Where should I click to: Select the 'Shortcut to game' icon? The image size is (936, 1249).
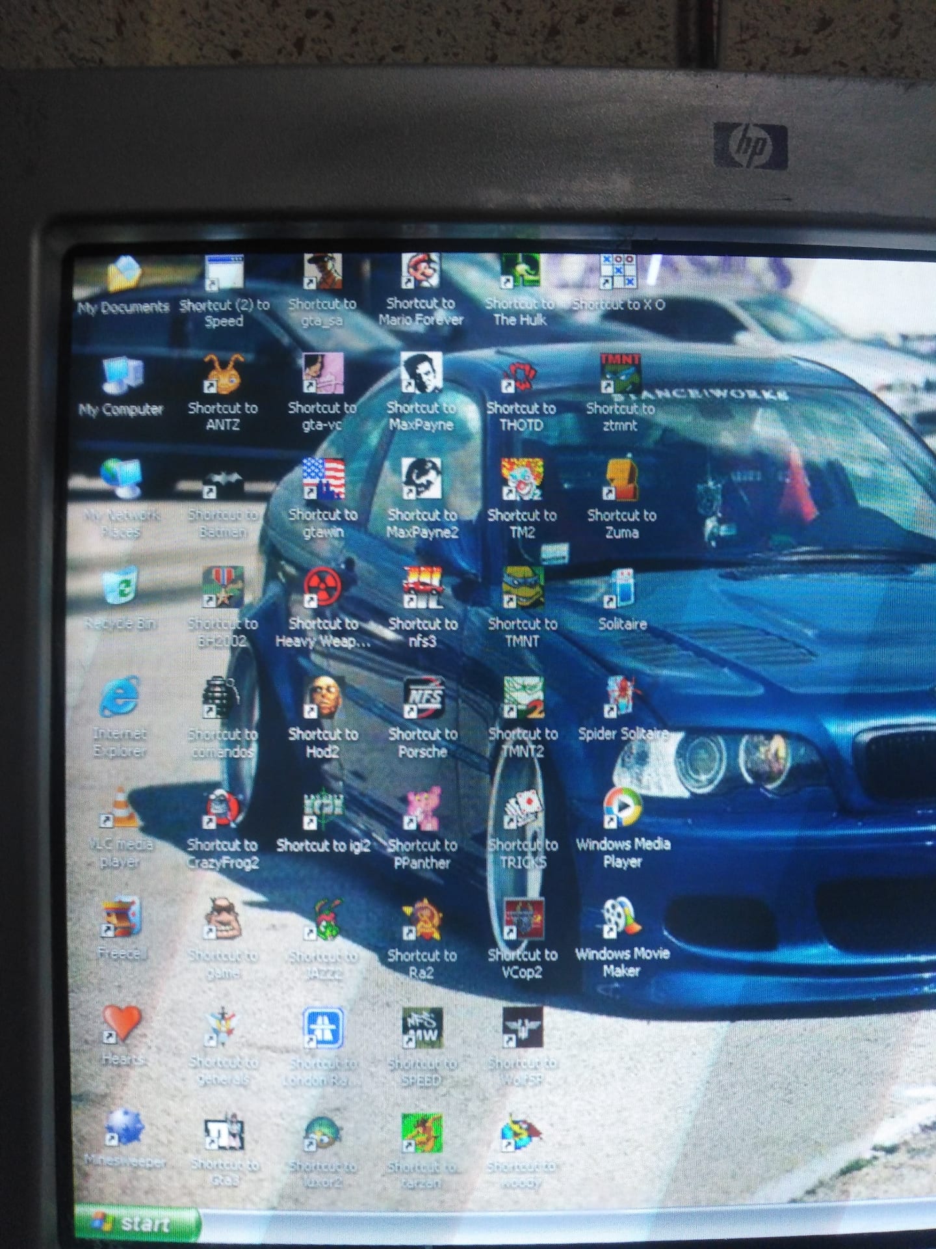[x=223, y=919]
